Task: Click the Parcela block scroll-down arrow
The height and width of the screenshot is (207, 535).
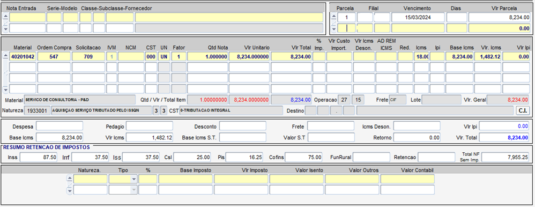Action: pyautogui.click(x=333, y=29)
